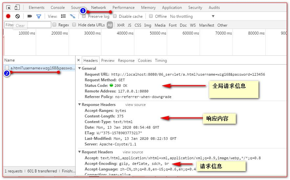Collapse the Request Headers section
The height and width of the screenshot is (180, 290).
79,152
